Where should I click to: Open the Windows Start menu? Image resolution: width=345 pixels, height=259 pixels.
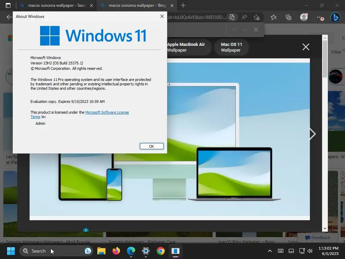coord(11,251)
